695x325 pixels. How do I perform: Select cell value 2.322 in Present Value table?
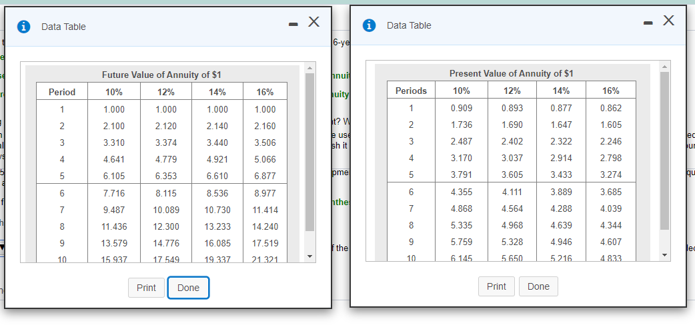click(x=561, y=142)
